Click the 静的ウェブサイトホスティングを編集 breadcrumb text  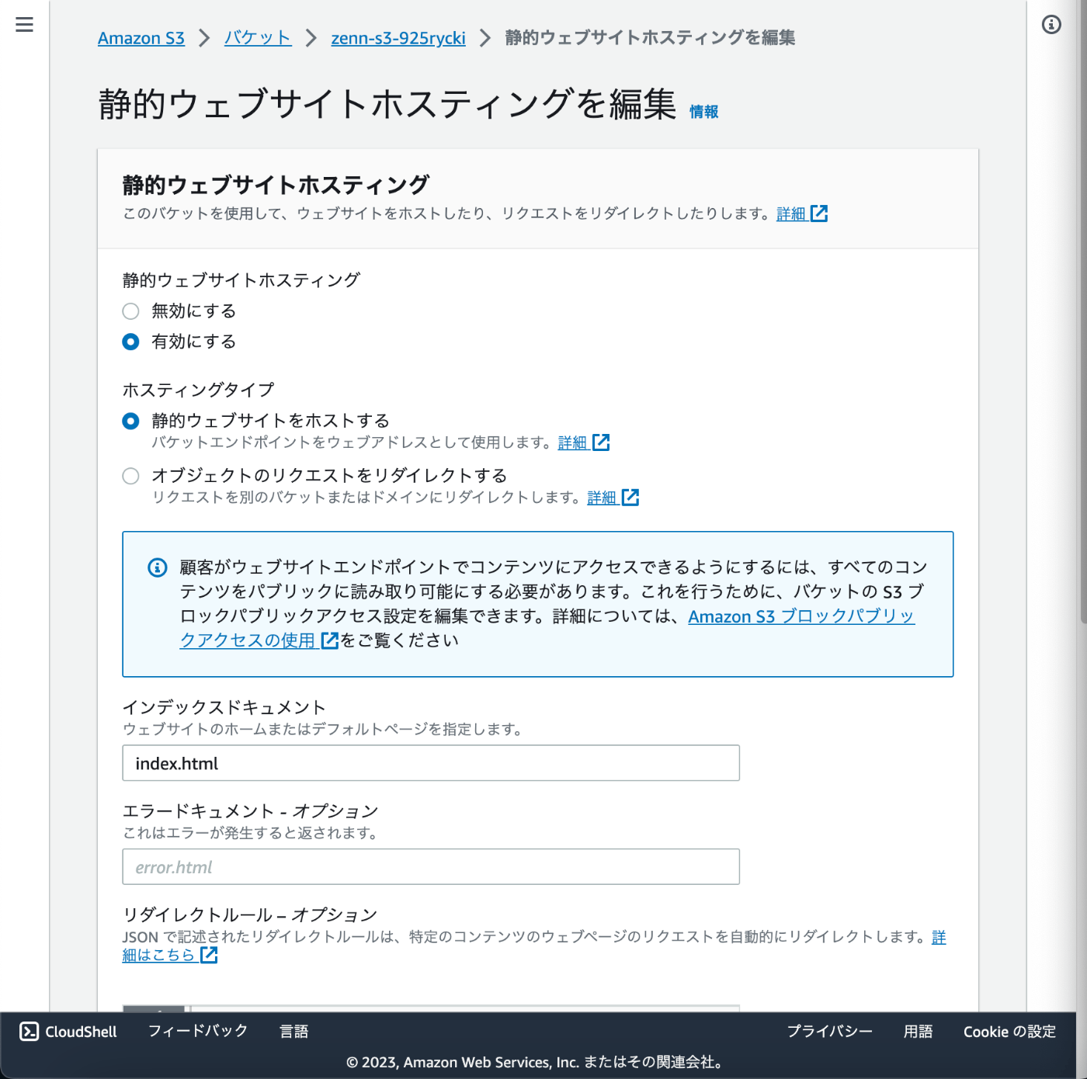(x=650, y=38)
